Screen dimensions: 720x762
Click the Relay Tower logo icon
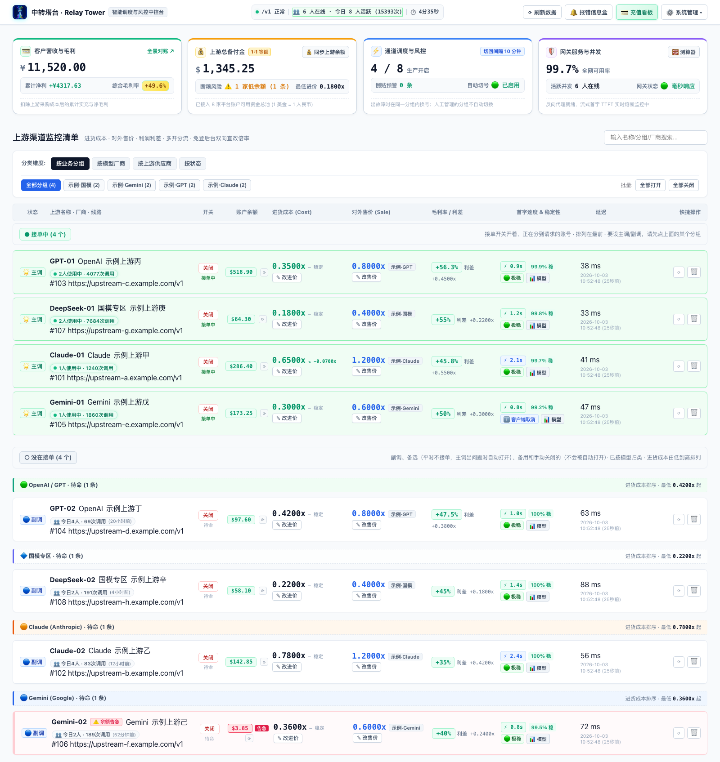click(20, 12)
